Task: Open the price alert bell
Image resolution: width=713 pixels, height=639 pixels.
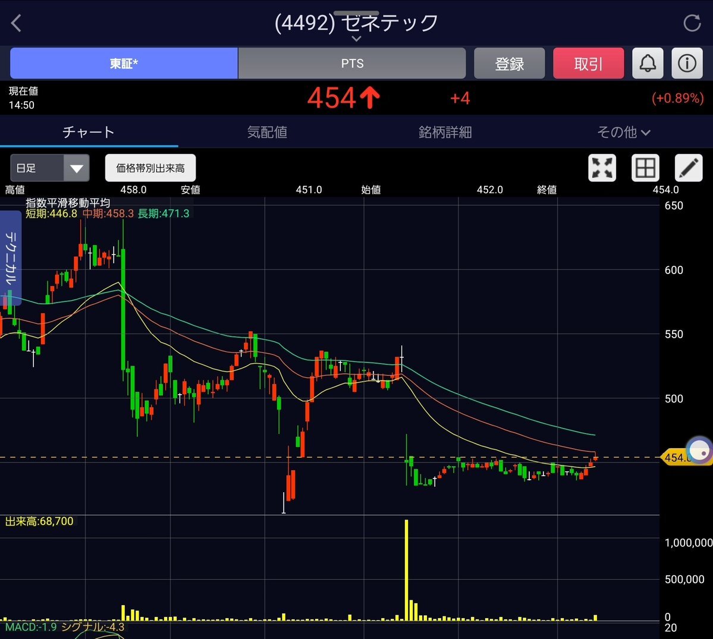Action: (648, 63)
